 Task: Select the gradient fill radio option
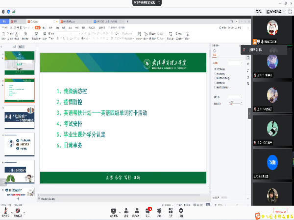click(x=215, y=73)
